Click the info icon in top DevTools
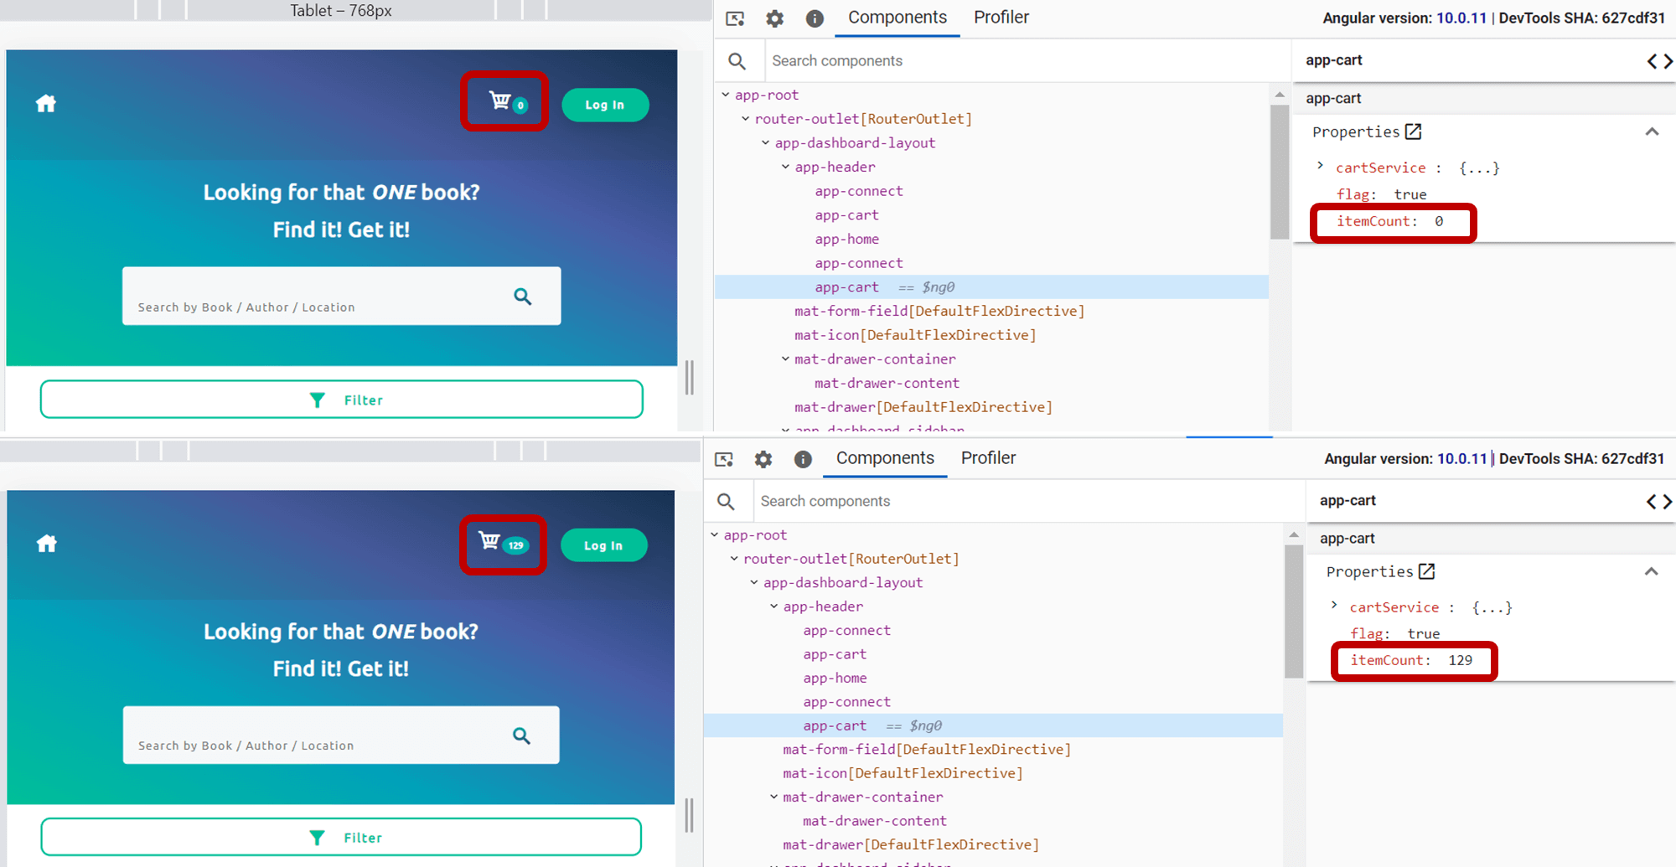The image size is (1676, 867). 815,18
